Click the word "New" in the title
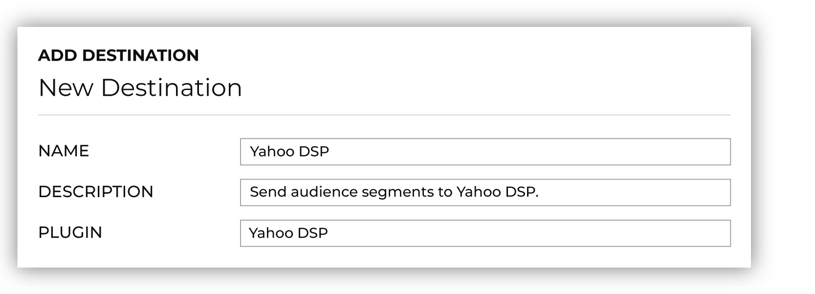This screenshot has height=294, width=815. click(x=66, y=88)
